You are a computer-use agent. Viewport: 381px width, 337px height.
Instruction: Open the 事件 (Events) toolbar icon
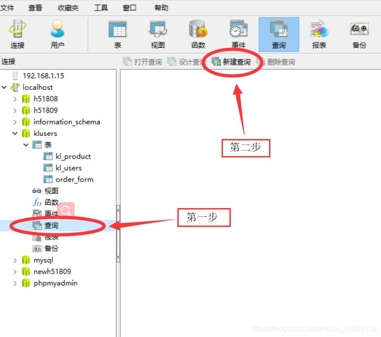tap(238, 34)
